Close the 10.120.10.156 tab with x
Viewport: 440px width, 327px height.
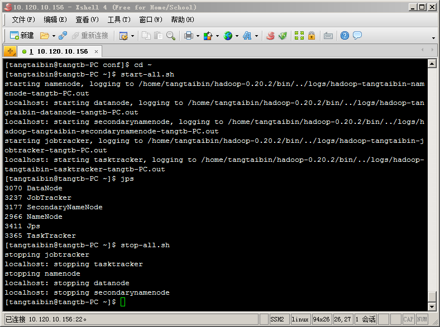click(x=96, y=51)
